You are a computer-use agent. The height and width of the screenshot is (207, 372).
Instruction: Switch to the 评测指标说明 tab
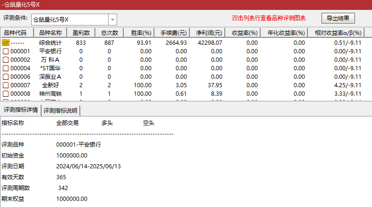point(60,111)
